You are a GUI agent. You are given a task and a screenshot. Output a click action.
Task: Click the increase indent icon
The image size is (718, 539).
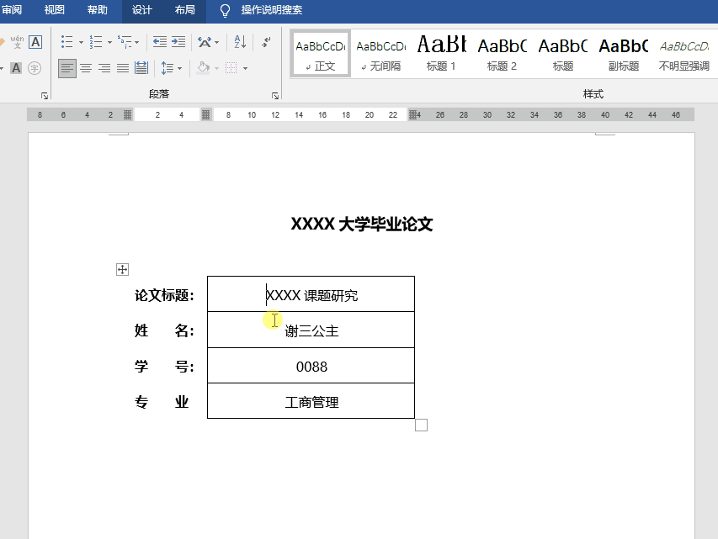178,40
